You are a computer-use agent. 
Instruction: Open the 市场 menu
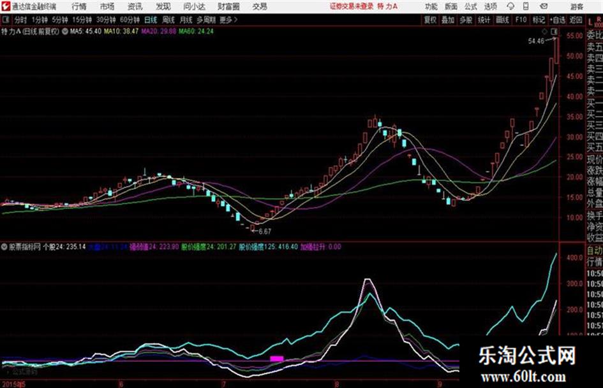(107, 6)
